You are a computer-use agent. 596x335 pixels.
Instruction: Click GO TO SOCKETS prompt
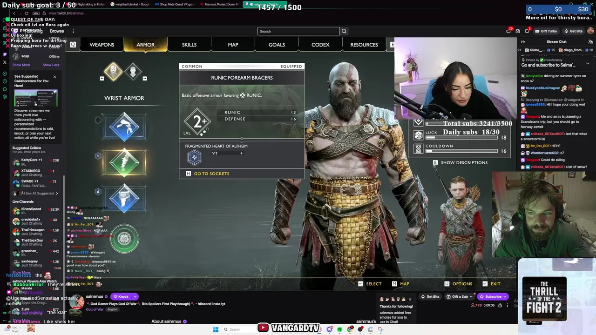tap(208, 174)
